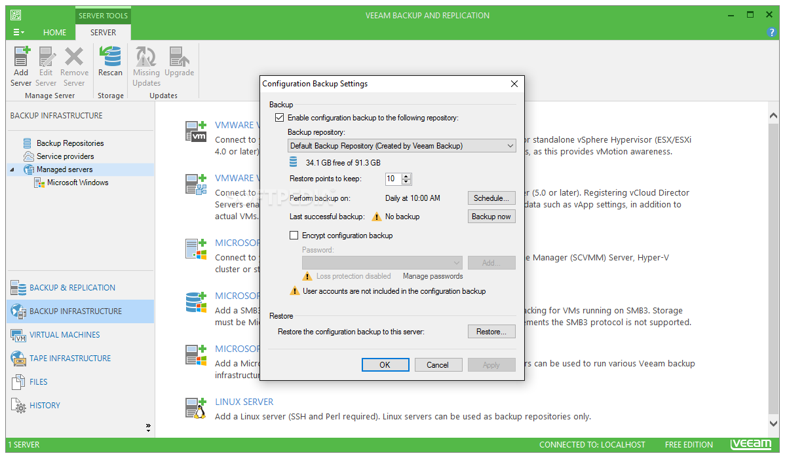Open the disabled Password dropdown

(382, 262)
